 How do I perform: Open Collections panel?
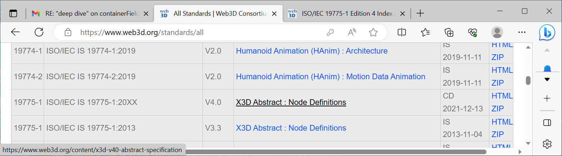click(x=449, y=32)
